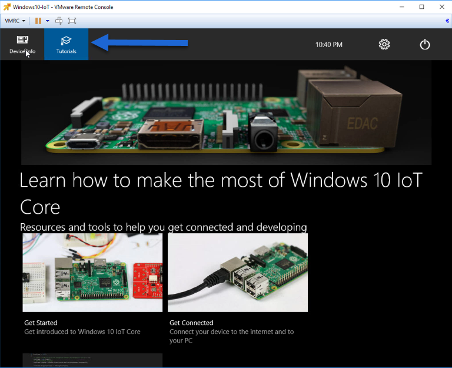Click the Get Connected title text
The image size is (452, 368).
[x=191, y=323]
